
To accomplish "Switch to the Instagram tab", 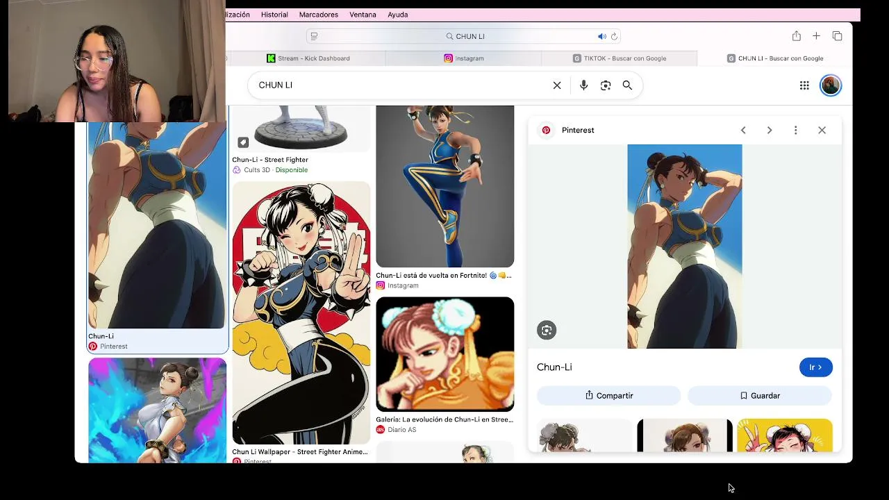I will click(464, 58).
